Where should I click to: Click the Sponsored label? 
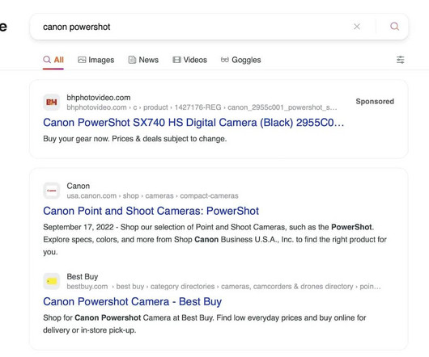[x=375, y=101]
